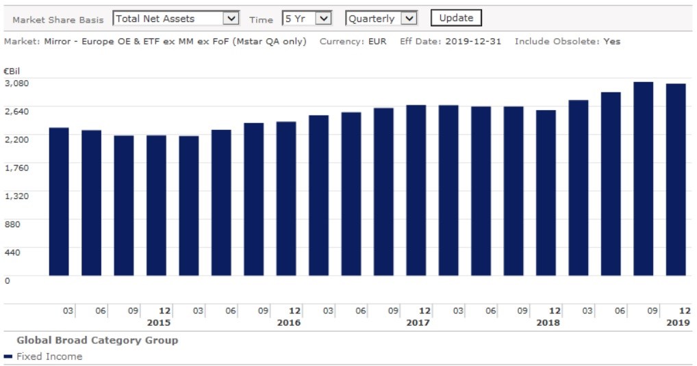Screen dimensions: 697x366
Task: Click the Fixed Income legend color swatch
Action: (8, 356)
